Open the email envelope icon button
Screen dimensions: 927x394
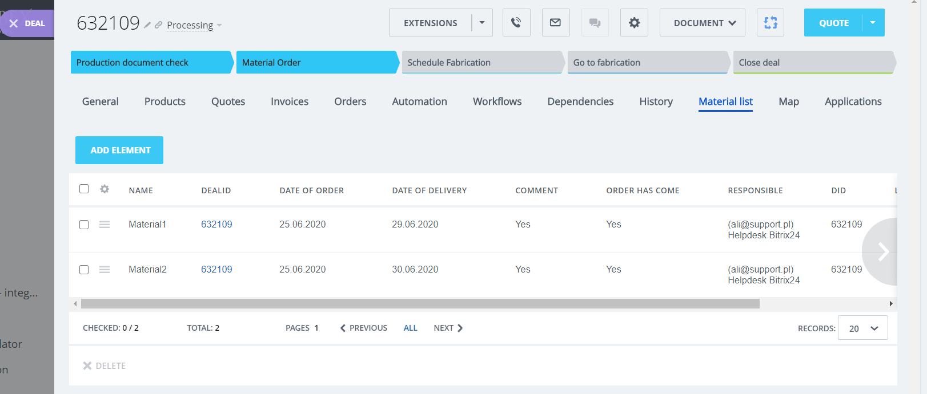click(555, 23)
